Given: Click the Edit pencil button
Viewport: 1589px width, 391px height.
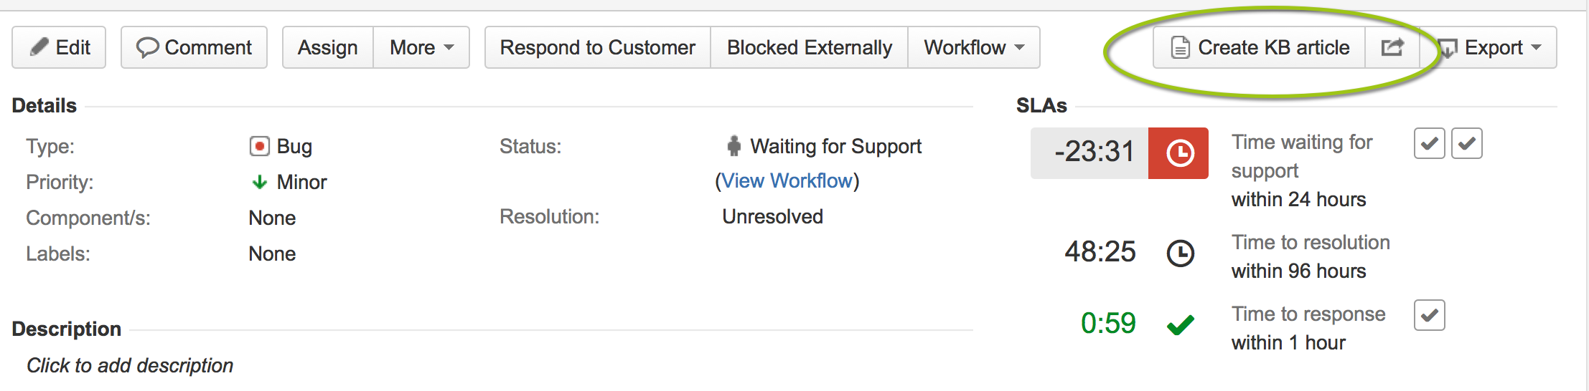Looking at the screenshot, I should 59,47.
